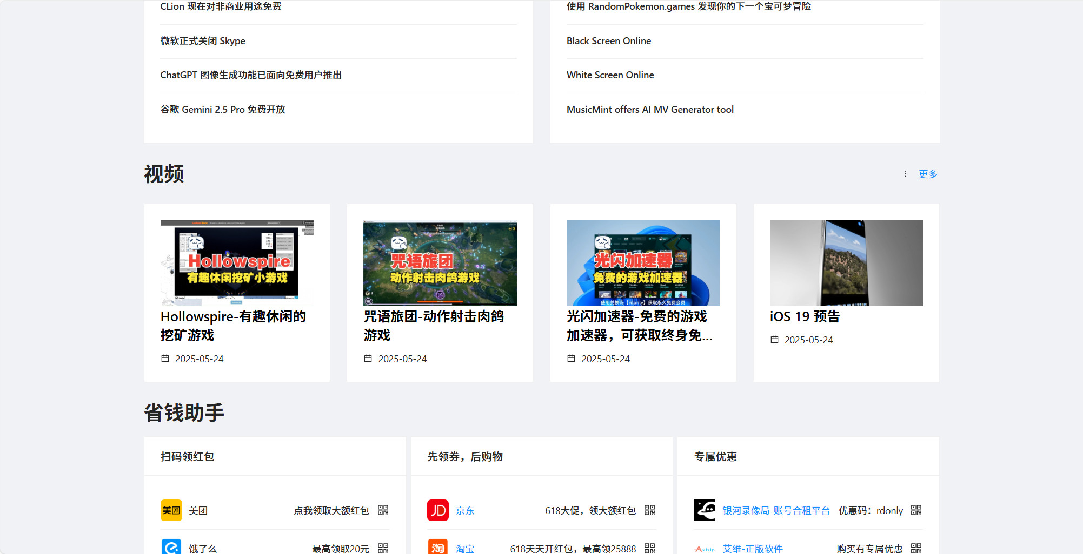Click 购买有专属优惠 text
Screen dimensions: 1083x554
[x=870, y=549]
